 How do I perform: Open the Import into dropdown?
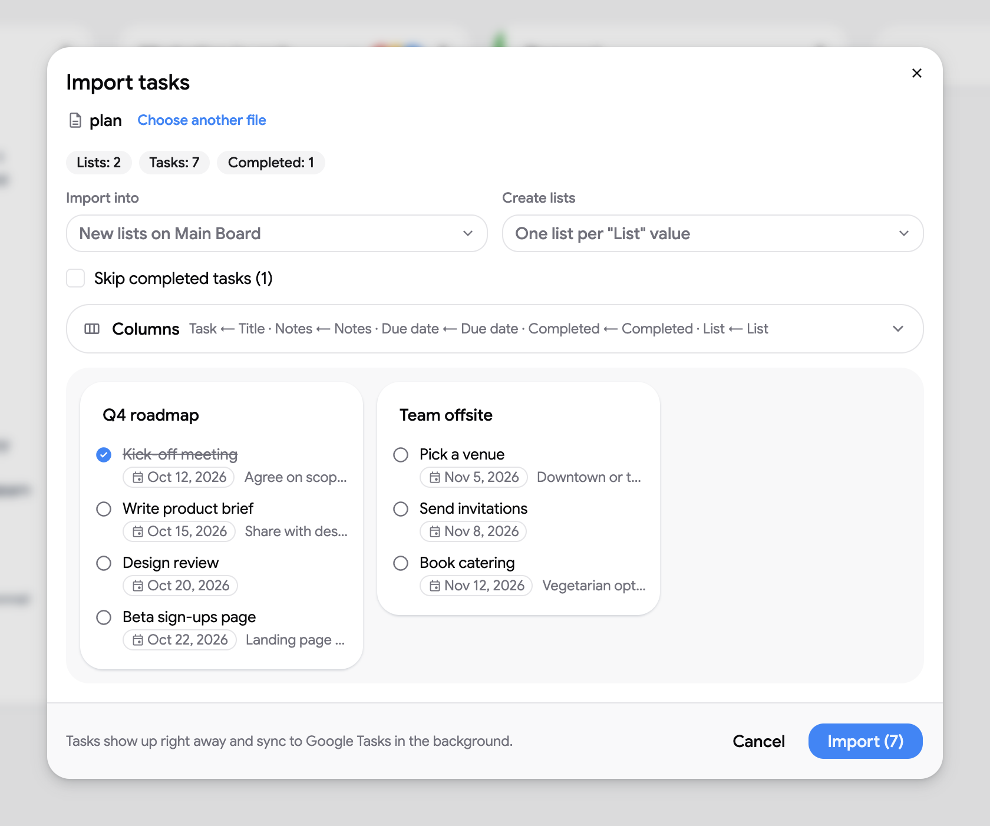point(277,233)
